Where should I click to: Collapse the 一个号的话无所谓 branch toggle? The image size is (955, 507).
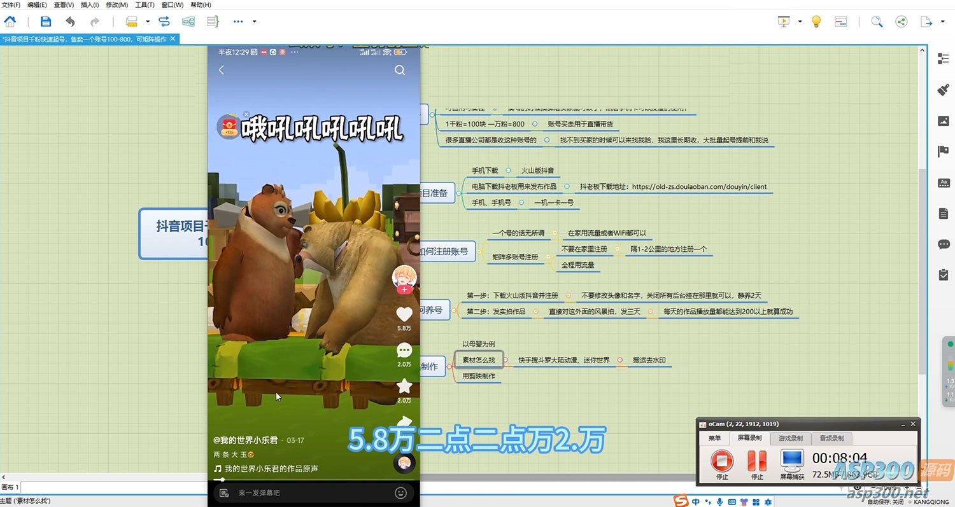pyautogui.click(x=555, y=233)
